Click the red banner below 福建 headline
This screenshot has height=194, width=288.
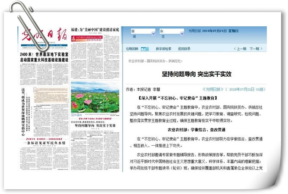pos(95,38)
